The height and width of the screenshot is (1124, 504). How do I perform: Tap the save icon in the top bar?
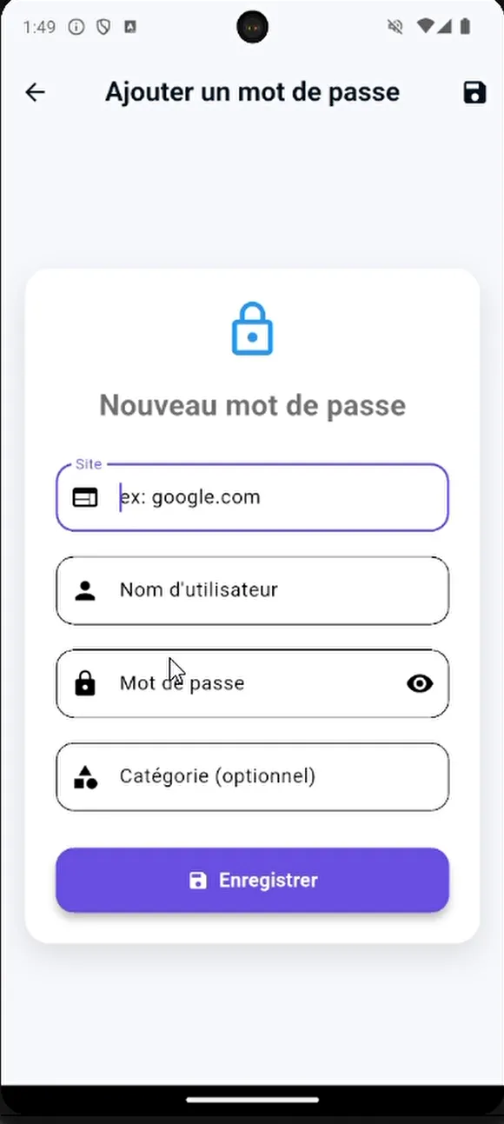474,91
